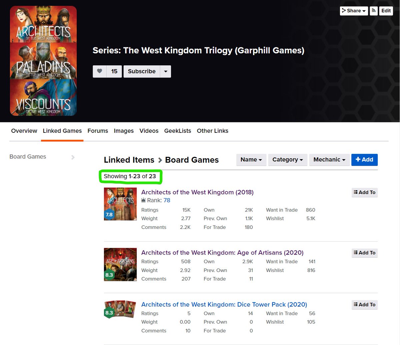Click the 56 Want in Trade value

312,313
